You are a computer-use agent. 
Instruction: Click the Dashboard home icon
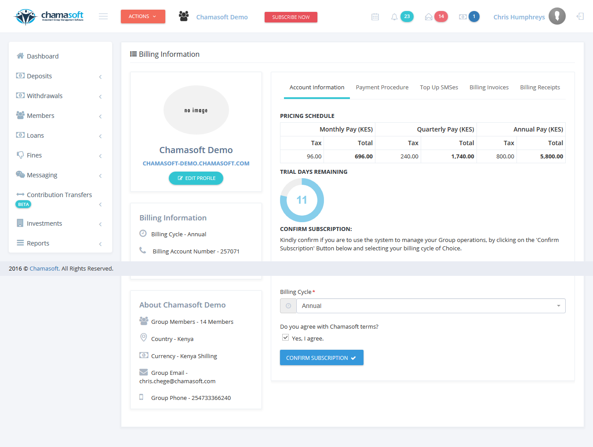point(20,56)
